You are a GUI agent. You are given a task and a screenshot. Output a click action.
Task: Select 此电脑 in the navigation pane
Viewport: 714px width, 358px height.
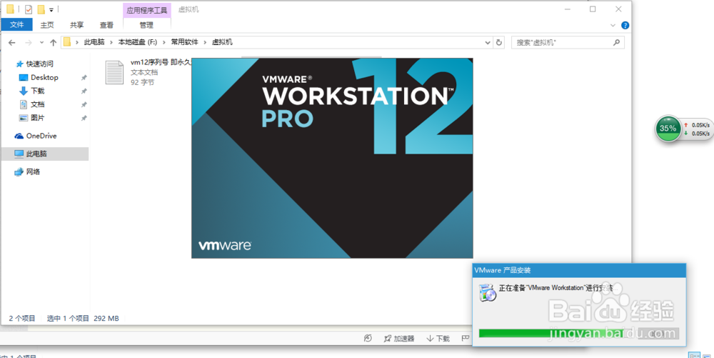[44, 154]
